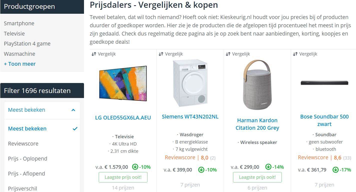Click compare arrows icon for Bose Soundbar
The image size is (356, 192).
[295, 54]
